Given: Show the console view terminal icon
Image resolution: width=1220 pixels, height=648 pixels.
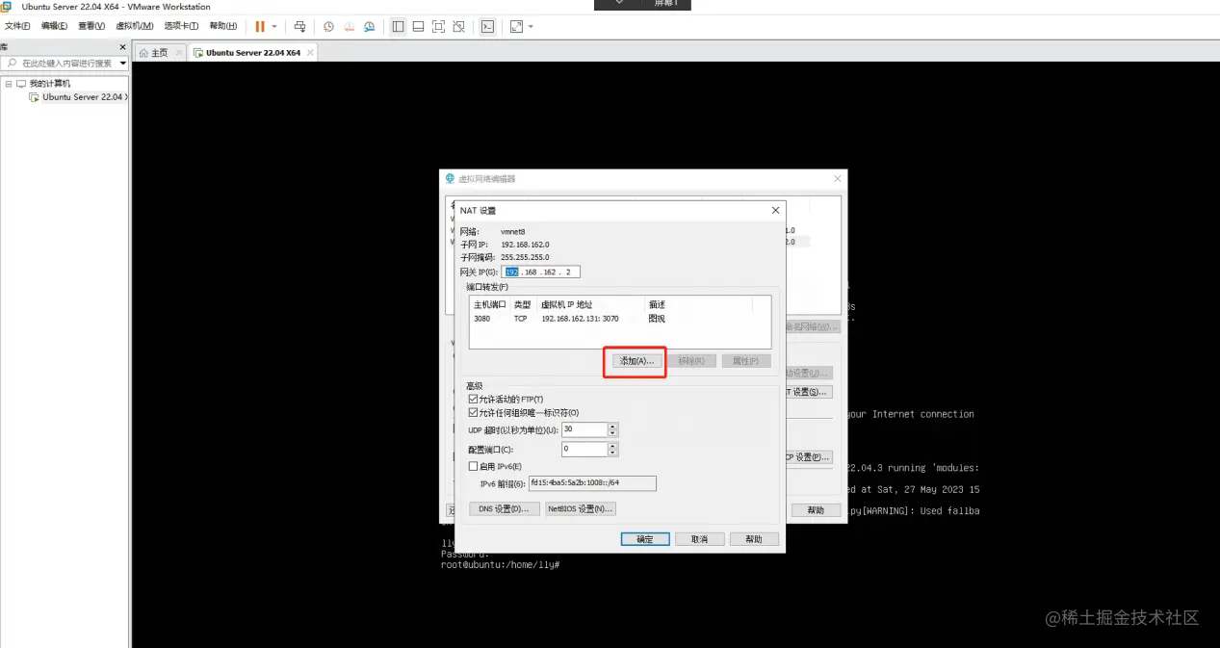Looking at the screenshot, I should tap(487, 27).
